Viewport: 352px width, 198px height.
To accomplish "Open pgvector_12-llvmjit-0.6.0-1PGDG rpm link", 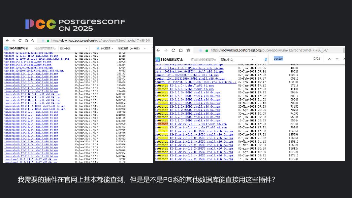I will pos(194,138).
